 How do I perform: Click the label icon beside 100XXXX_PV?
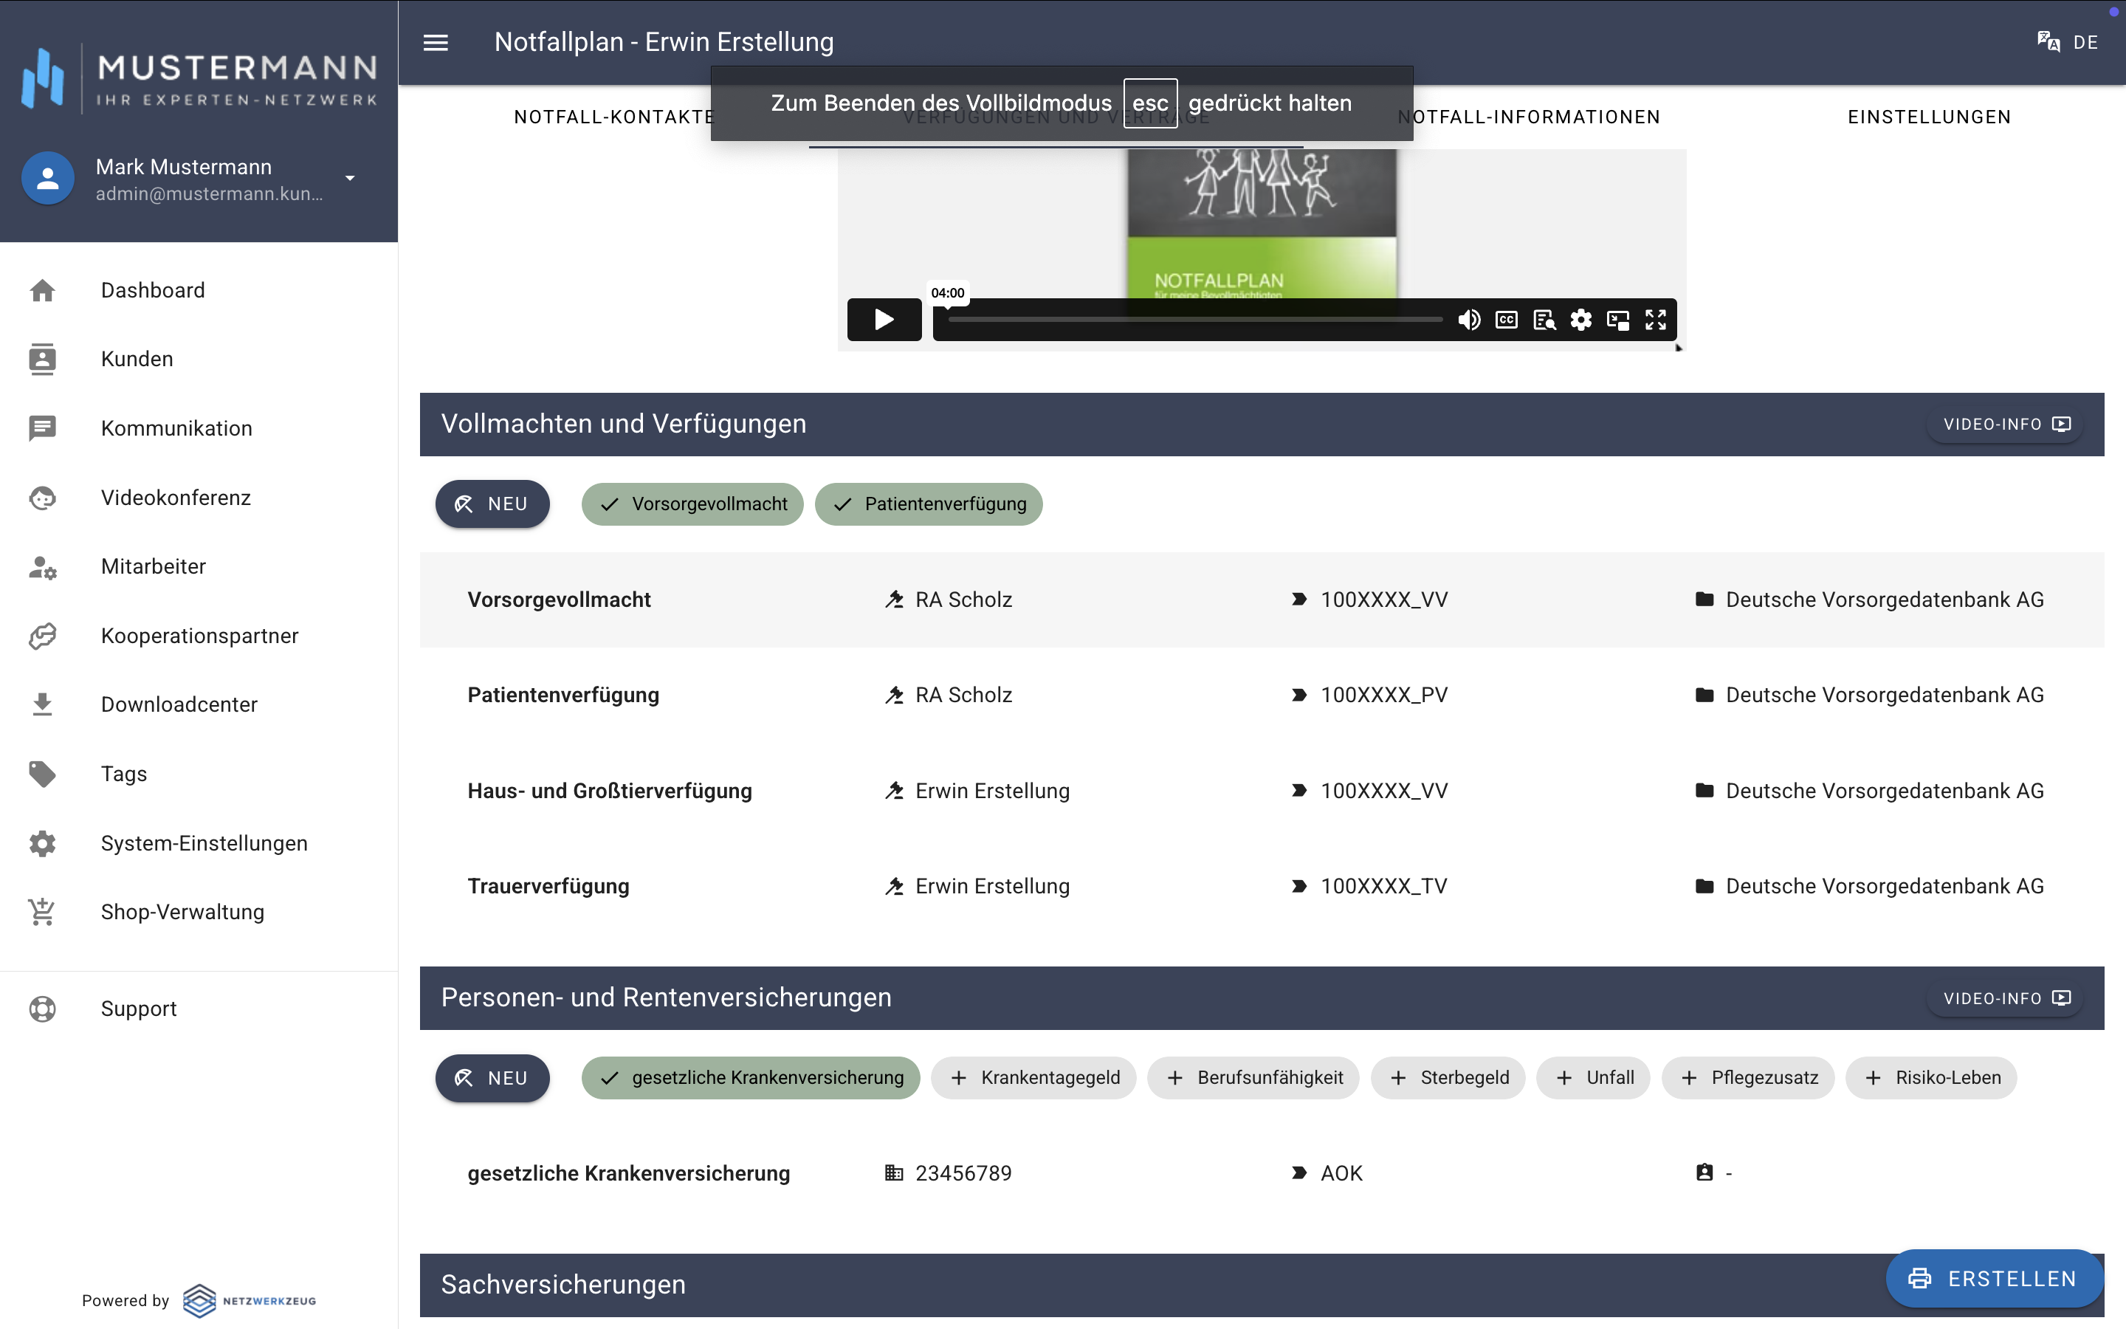(1298, 696)
